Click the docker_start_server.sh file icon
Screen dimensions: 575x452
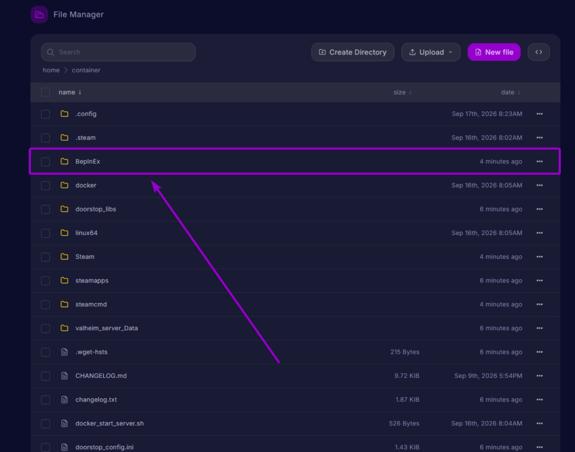tap(65, 423)
